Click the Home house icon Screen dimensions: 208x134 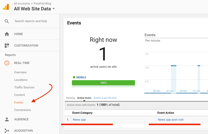click(7, 34)
